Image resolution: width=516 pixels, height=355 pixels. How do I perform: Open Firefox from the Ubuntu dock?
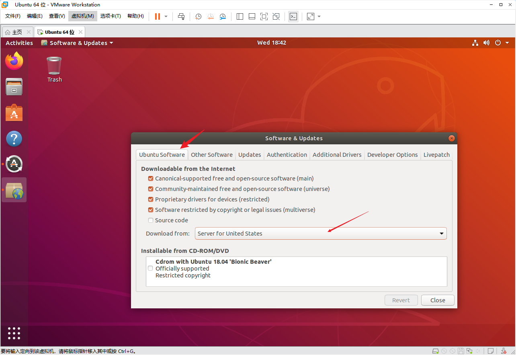[x=14, y=61]
